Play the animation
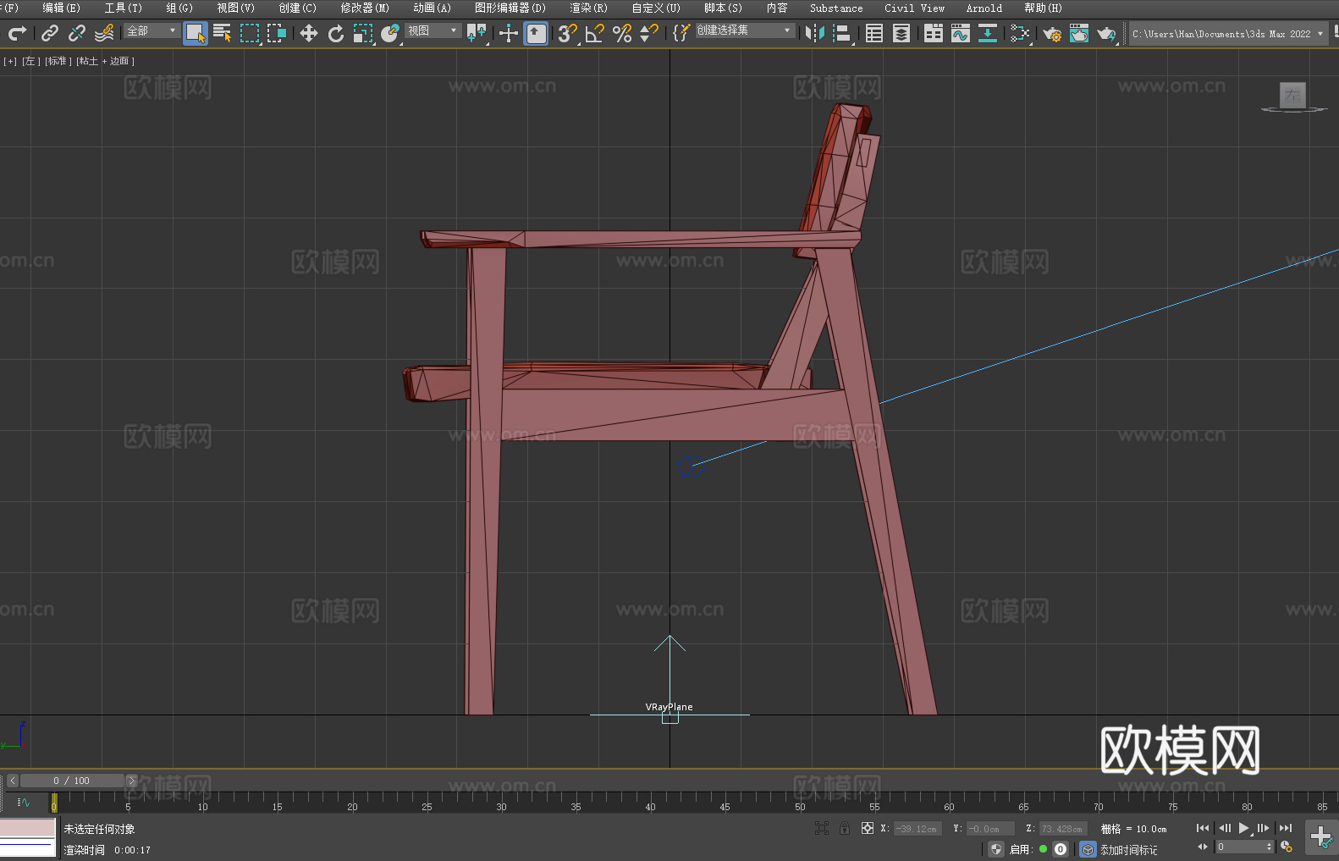 coord(1244,828)
